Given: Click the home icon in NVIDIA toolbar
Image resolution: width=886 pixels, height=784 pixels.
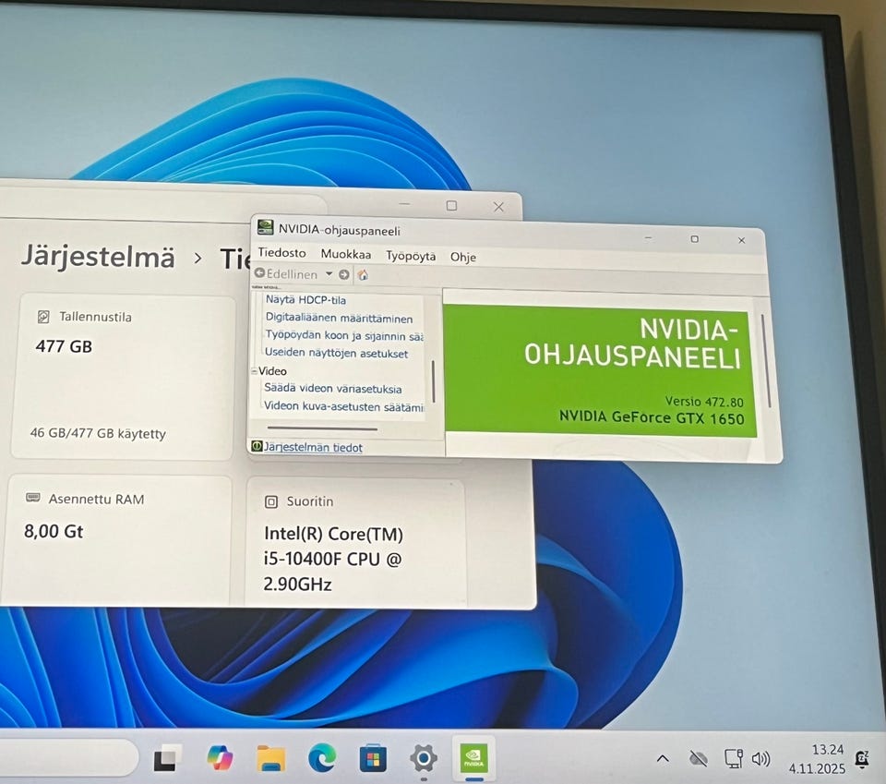Looking at the screenshot, I should 363,274.
